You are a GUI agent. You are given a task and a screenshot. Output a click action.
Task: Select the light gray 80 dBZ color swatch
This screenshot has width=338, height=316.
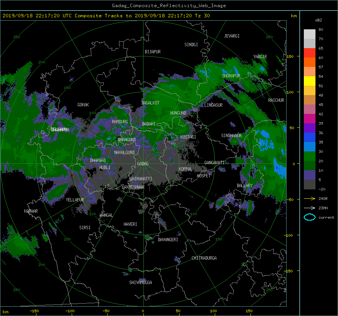309,34
